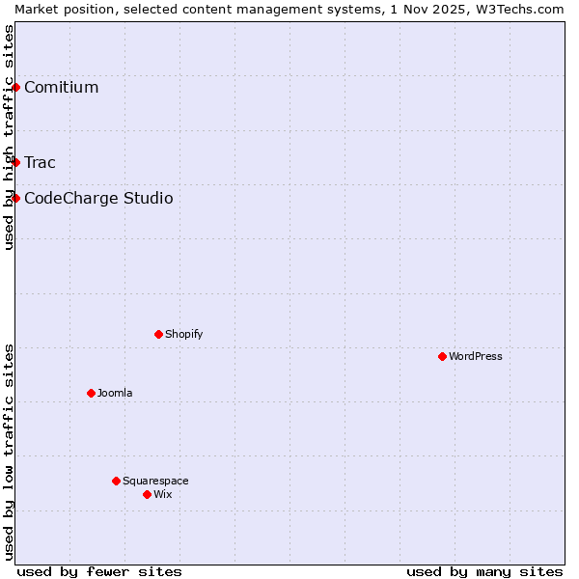
Task: Select the Trac label text
Action: pyautogui.click(x=40, y=162)
